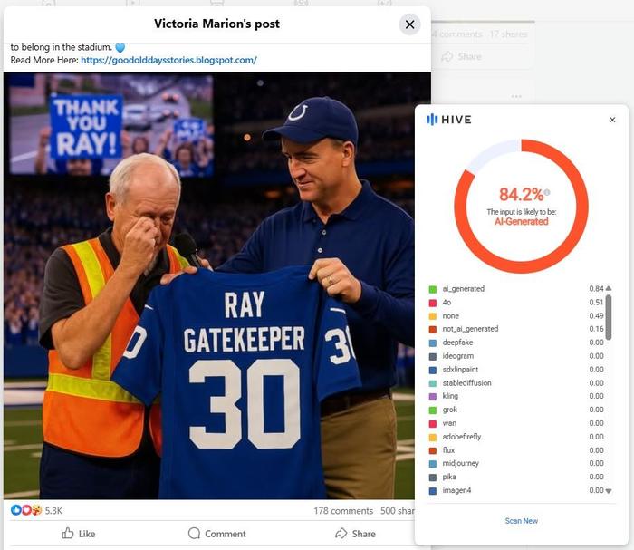Click the green ai_generated color swatch
The width and height of the screenshot is (634, 550).
pos(433,289)
